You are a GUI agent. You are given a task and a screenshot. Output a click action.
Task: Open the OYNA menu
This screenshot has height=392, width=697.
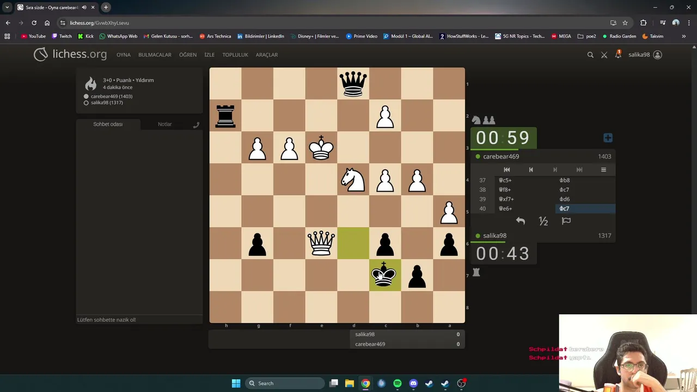[x=124, y=54]
